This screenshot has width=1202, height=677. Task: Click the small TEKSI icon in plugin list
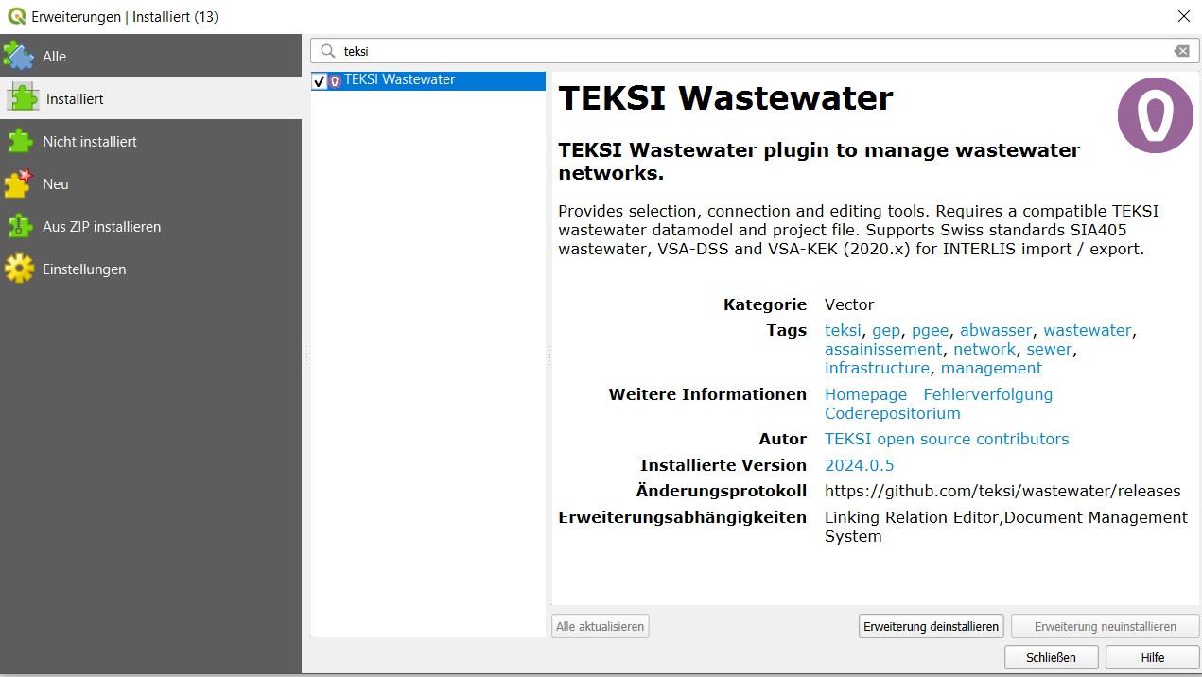335,81
